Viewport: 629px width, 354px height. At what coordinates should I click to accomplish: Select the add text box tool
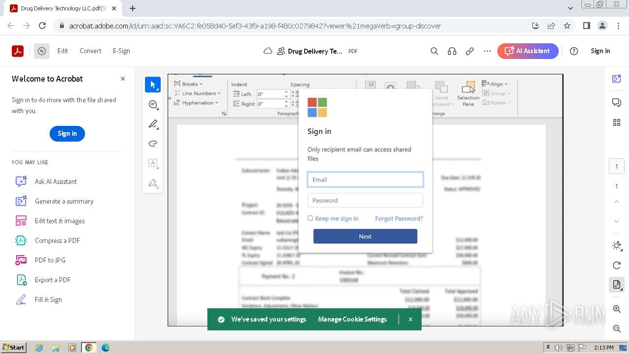[153, 163]
